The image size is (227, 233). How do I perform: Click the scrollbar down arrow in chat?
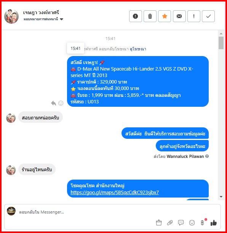[221, 197]
